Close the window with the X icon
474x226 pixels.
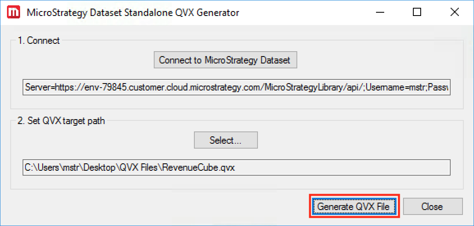[454, 12]
